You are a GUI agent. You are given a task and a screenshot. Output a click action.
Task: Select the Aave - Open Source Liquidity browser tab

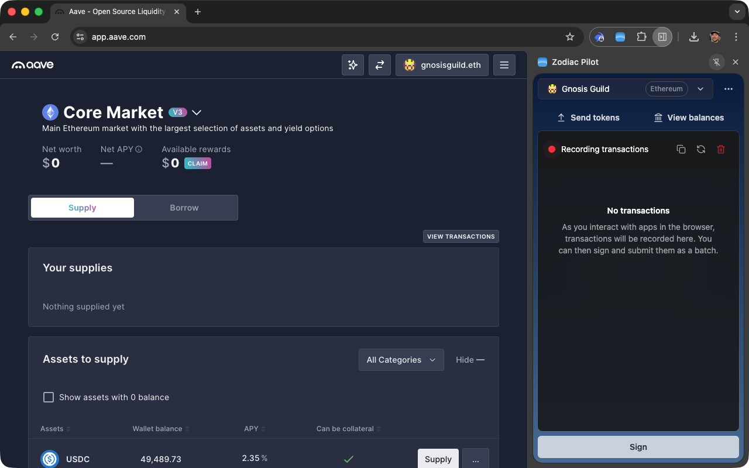[117, 12]
